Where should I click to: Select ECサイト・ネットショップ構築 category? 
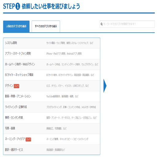tap(52, 75)
